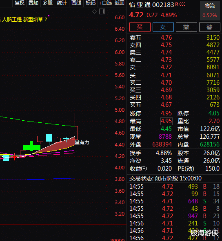Open the 复权 toolbar option

pyautogui.click(x=19, y=3)
